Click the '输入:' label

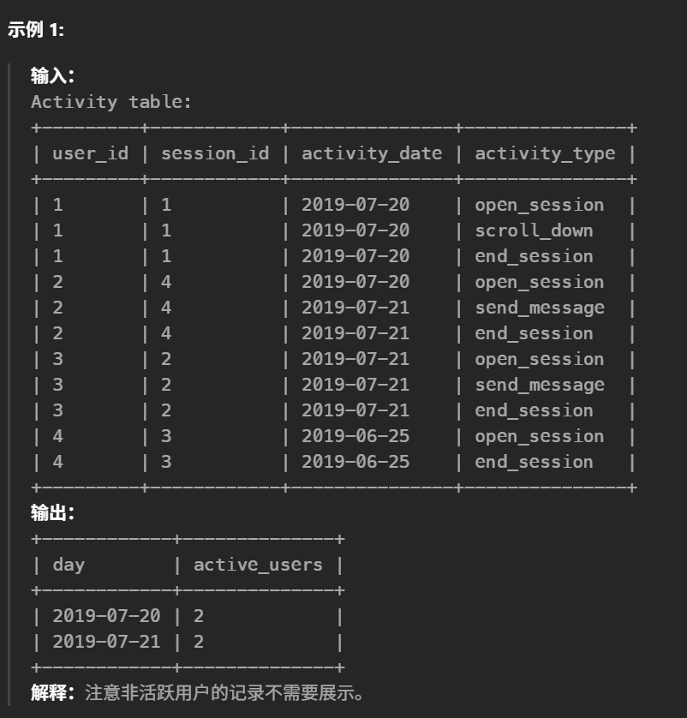[x=53, y=76]
